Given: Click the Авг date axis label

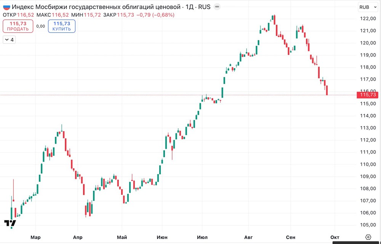Looking at the screenshot, I should (x=248, y=237).
